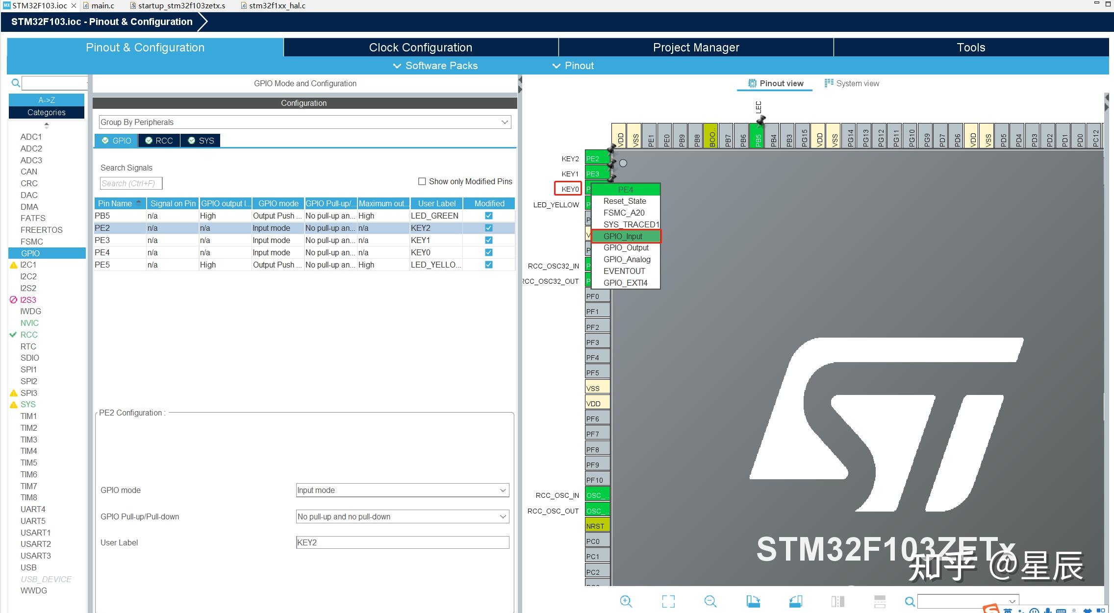Click the zoom in magnifier icon

click(x=626, y=601)
